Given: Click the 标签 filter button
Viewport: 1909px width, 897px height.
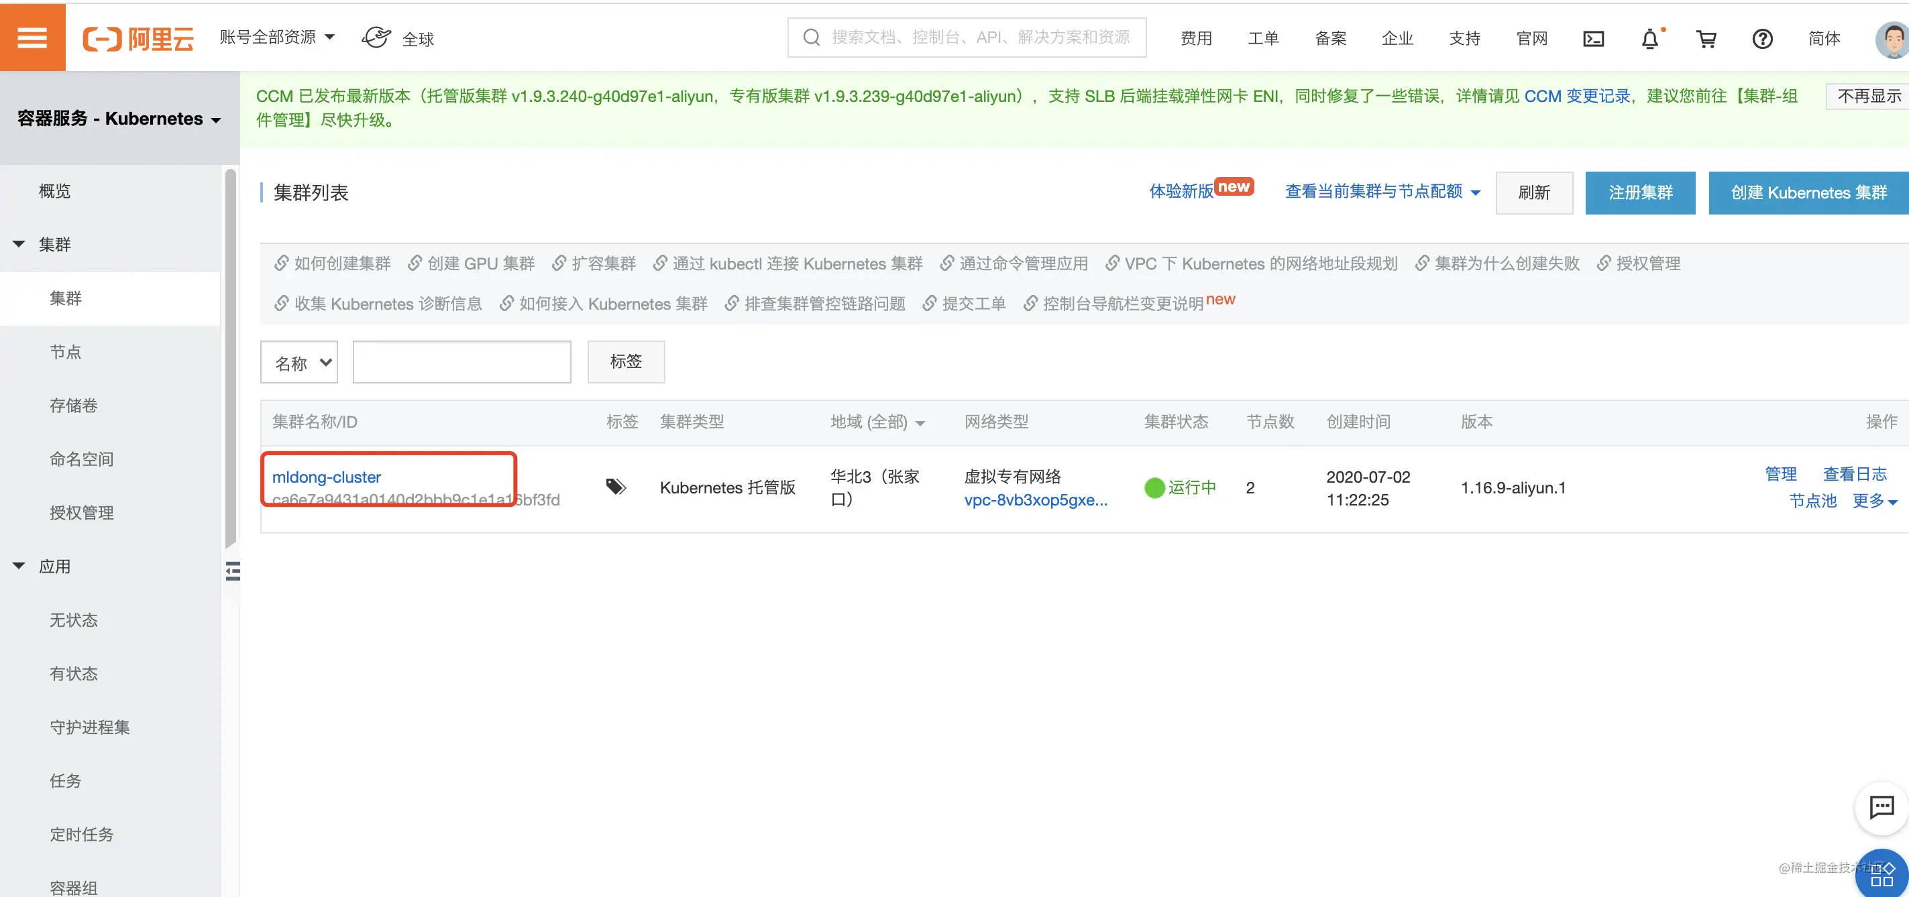Looking at the screenshot, I should pyautogui.click(x=625, y=361).
